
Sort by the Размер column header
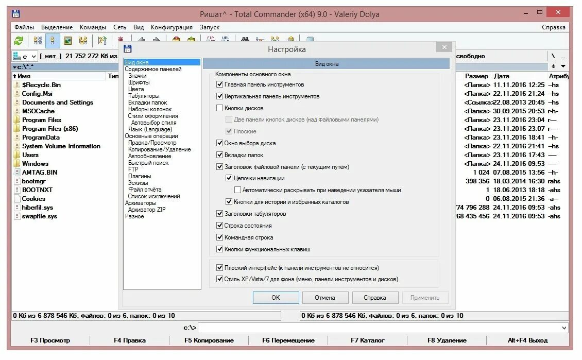click(476, 76)
